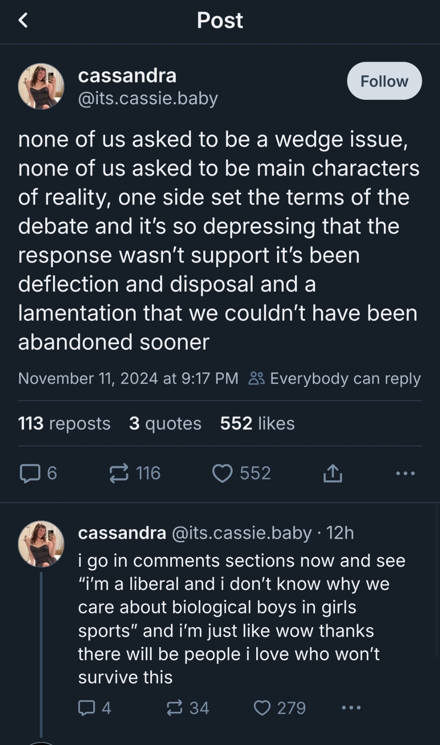
Task: Repost the main post with 116 reposts
Action: click(x=119, y=473)
